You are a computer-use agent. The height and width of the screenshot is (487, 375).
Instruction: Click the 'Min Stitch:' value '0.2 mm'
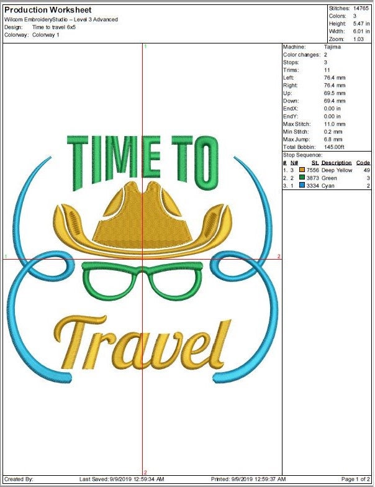point(333,132)
